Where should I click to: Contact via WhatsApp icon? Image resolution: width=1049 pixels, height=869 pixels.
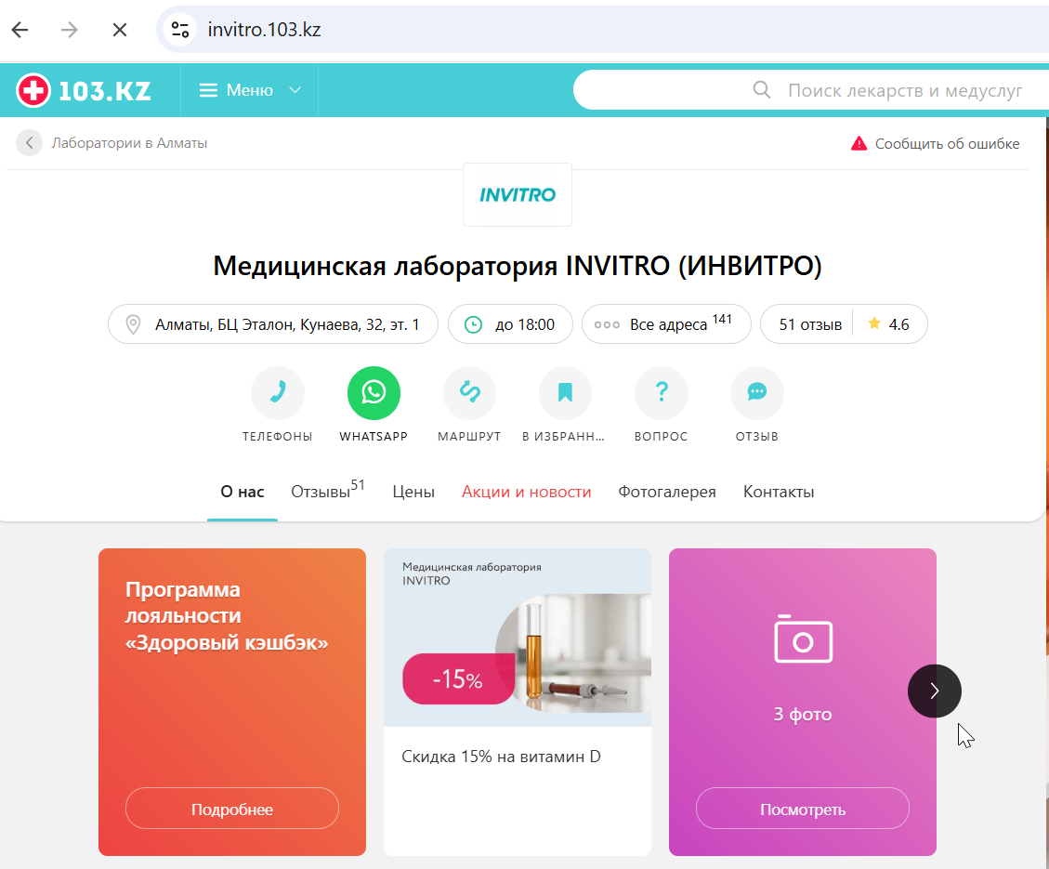click(374, 393)
